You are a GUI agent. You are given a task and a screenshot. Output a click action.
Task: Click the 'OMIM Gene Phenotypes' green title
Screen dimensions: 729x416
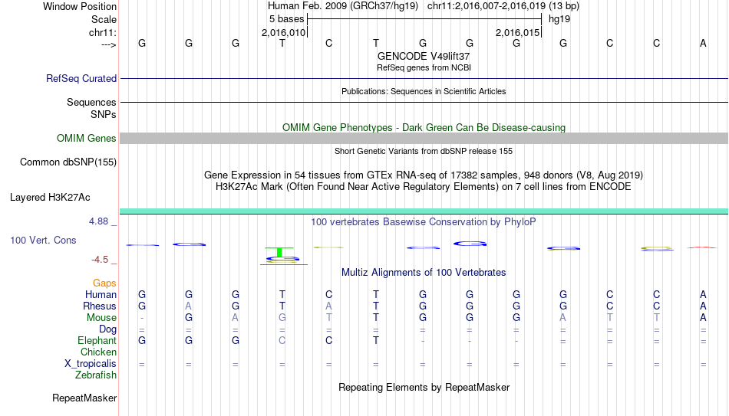(x=424, y=128)
